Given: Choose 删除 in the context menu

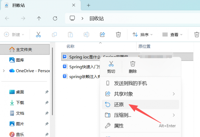Looking at the screenshot, I should pyautogui.click(x=133, y=67).
